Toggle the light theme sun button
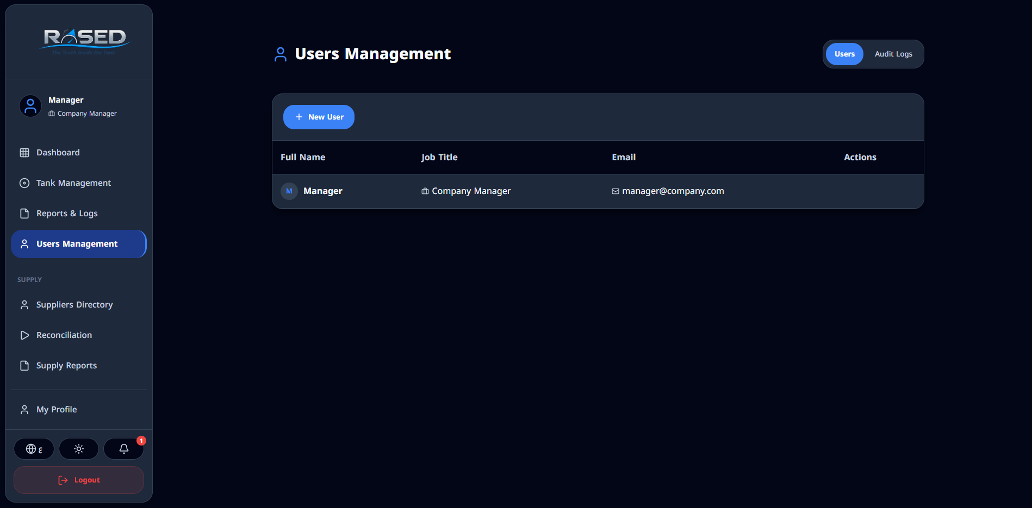Image resolution: width=1032 pixels, height=508 pixels. (79, 449)
